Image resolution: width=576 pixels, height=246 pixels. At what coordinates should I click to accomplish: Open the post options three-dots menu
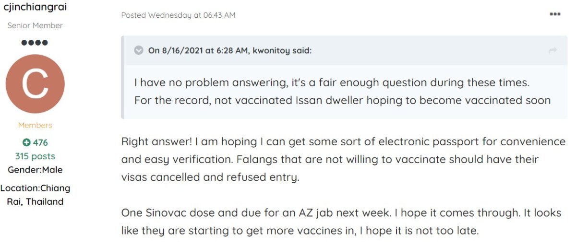(x=555, y=14)
